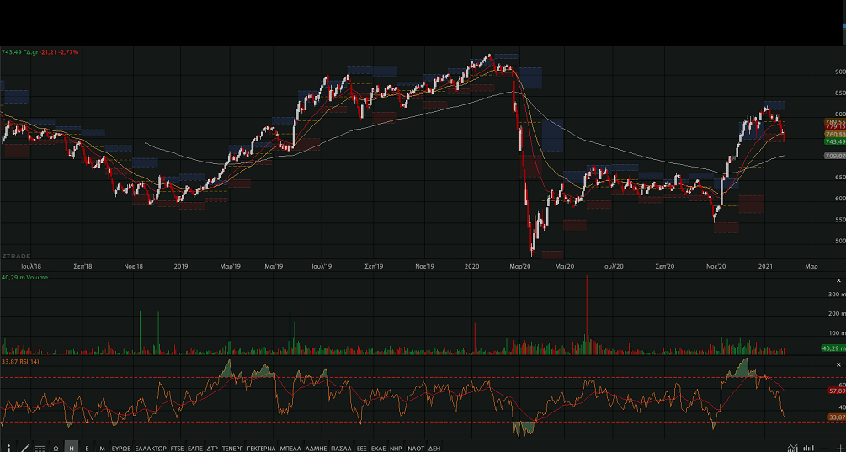Toggle the highlighted Η timeframe button
This screenshot has width=846, height=452.
(x=72, y=448)
